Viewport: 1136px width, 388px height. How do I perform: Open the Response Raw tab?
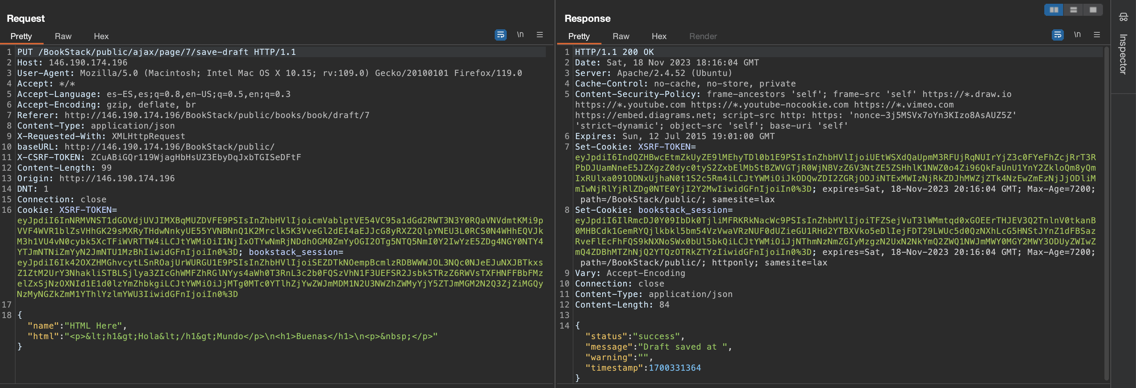click(621, 36)
